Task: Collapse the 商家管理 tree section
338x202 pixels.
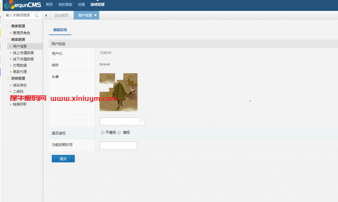Action: 8,26
